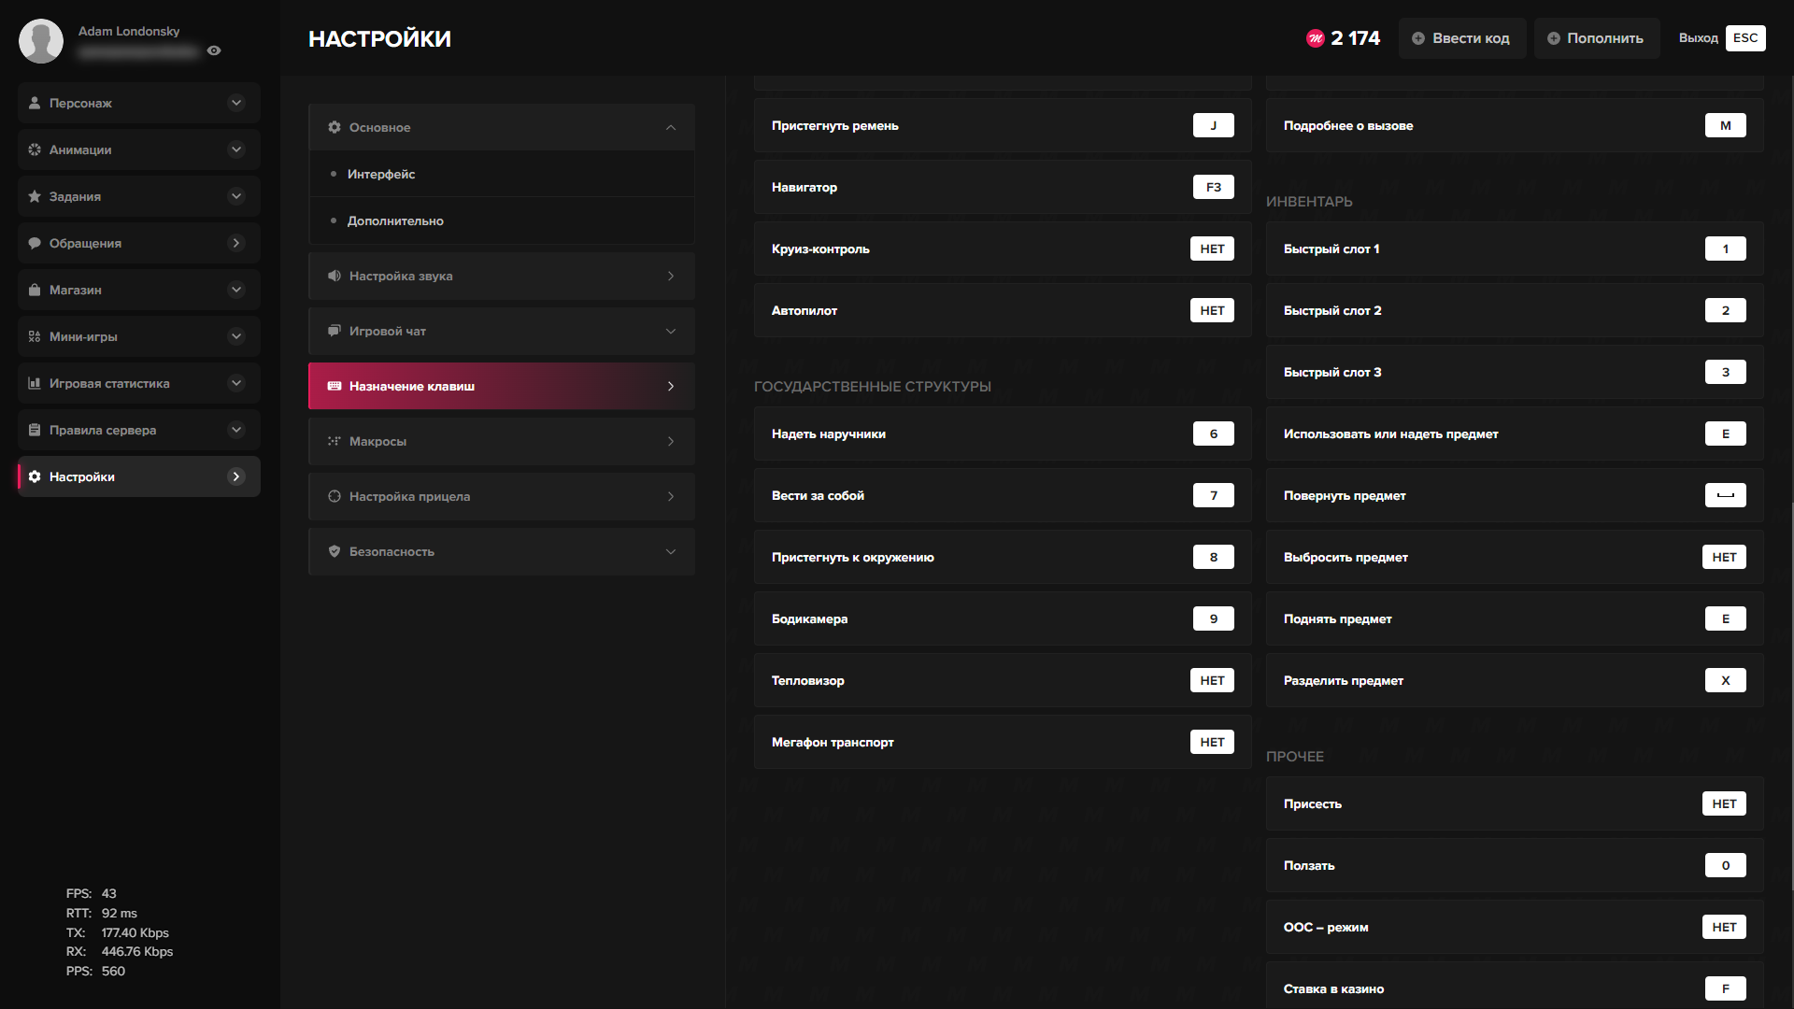
Task: Click the ESC exit key button
Action: 1744,38
